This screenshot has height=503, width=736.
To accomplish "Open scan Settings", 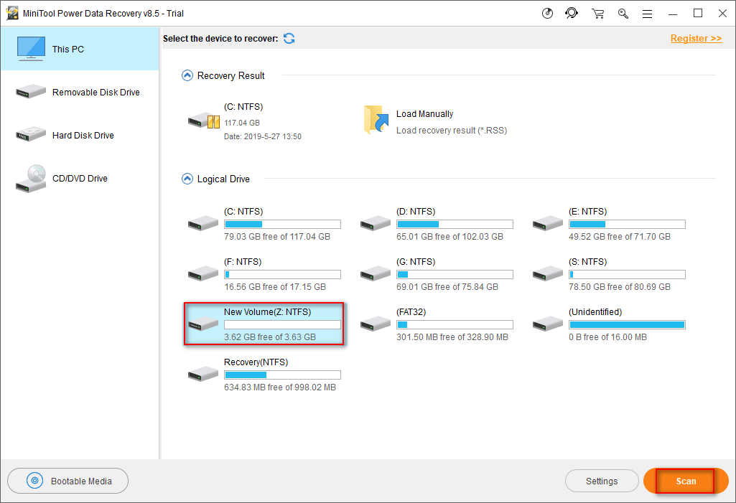I will tap(601, 481).
